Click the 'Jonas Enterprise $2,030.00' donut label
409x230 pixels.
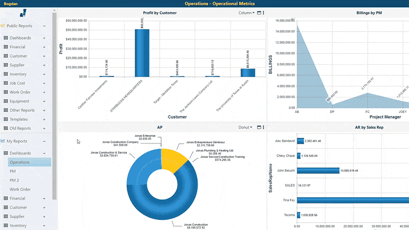(145, 137)
